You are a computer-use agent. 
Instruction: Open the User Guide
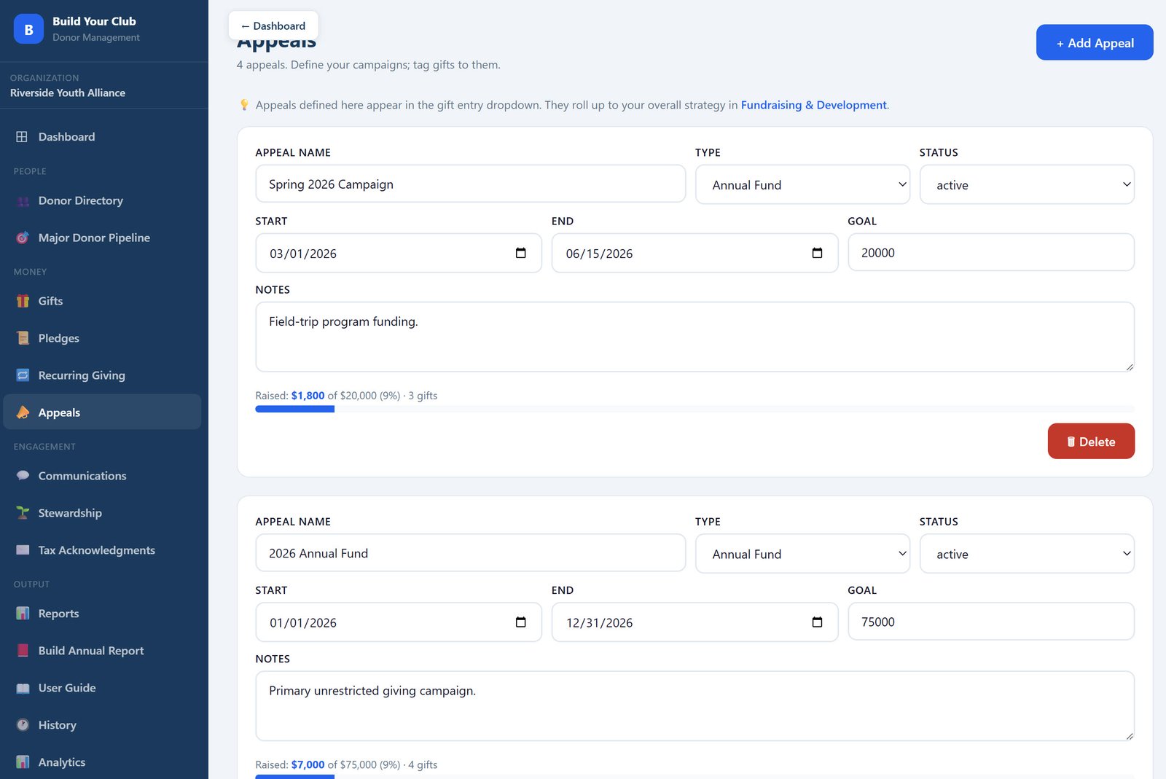102,688
